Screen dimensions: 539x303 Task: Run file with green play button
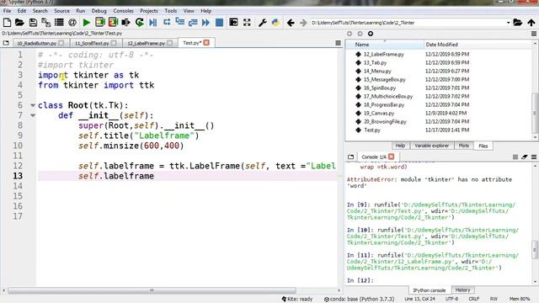point(86,23)
